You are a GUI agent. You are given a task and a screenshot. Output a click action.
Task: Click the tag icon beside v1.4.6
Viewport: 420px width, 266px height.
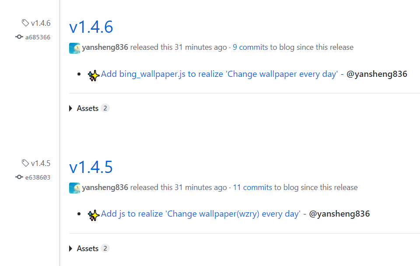point(25,23)
